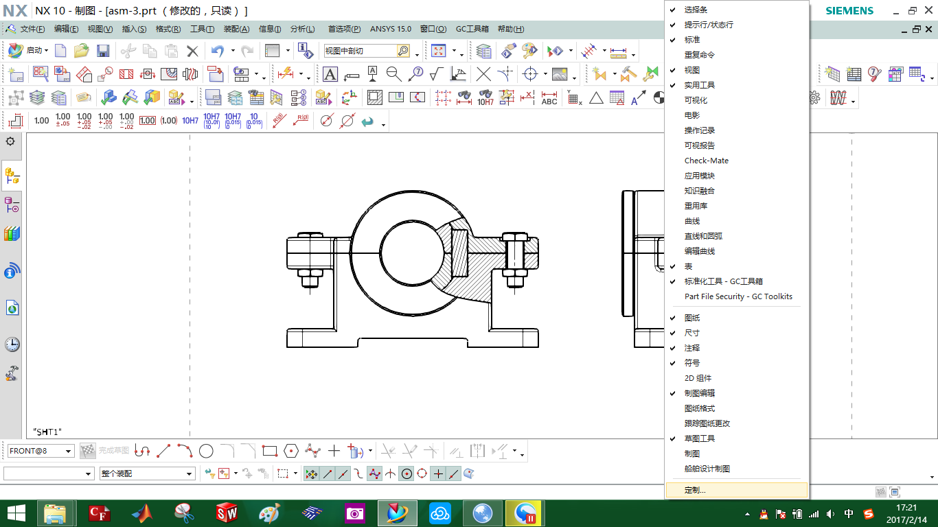Select the Rectangle sketch tool
938x527 pixels.
pyautogui.click(x=270, y=451)
